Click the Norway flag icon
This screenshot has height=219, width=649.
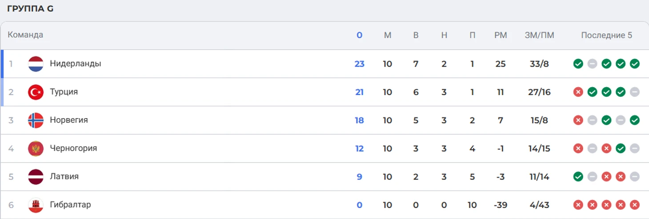[x=36, y=120]
